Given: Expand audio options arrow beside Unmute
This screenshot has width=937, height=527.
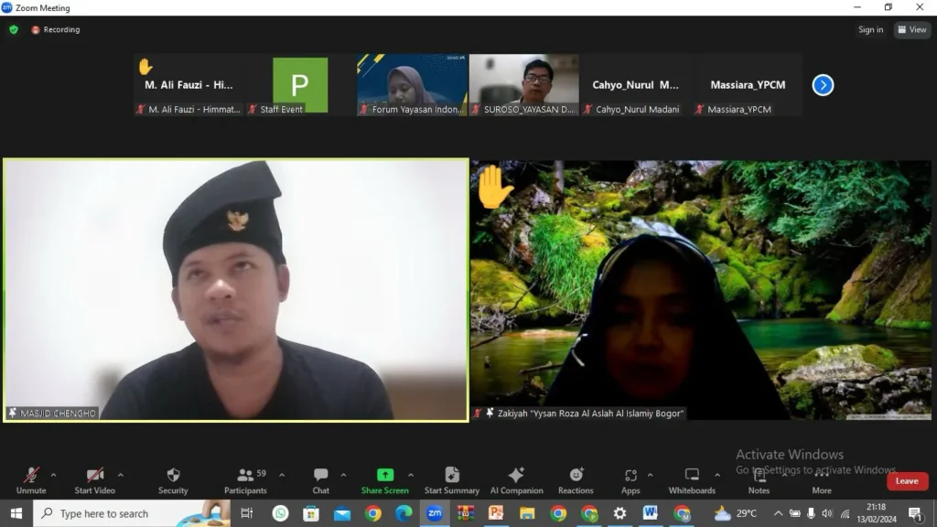Looking at the screenshot, I should click(x=53, y=476).
